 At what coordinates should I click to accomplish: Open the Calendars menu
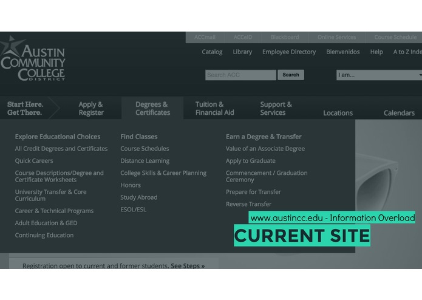pos(399,113)
